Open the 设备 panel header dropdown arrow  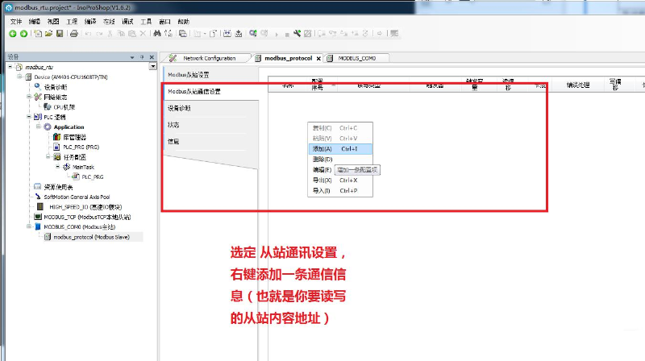132,57
